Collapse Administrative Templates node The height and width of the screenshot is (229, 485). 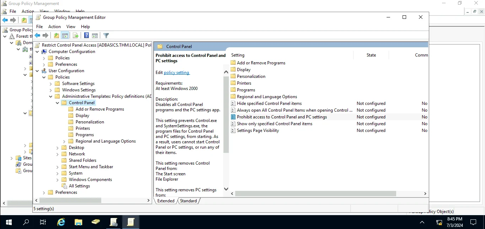[51, 96]
